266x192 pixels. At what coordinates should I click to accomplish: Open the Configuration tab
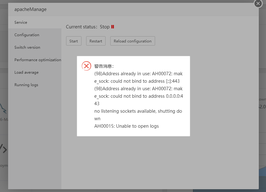[35, 35]
